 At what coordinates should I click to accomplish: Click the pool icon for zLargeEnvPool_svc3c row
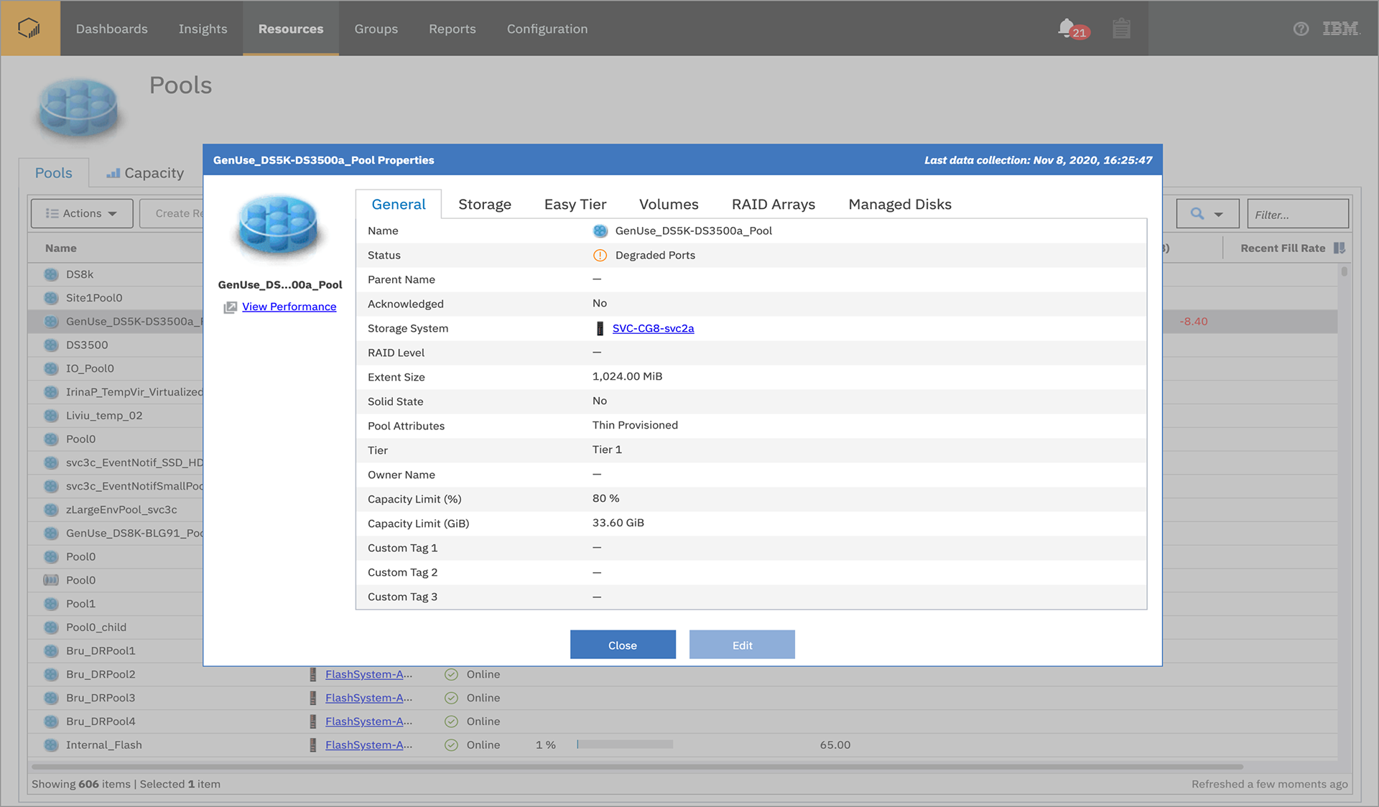[51, 510]
